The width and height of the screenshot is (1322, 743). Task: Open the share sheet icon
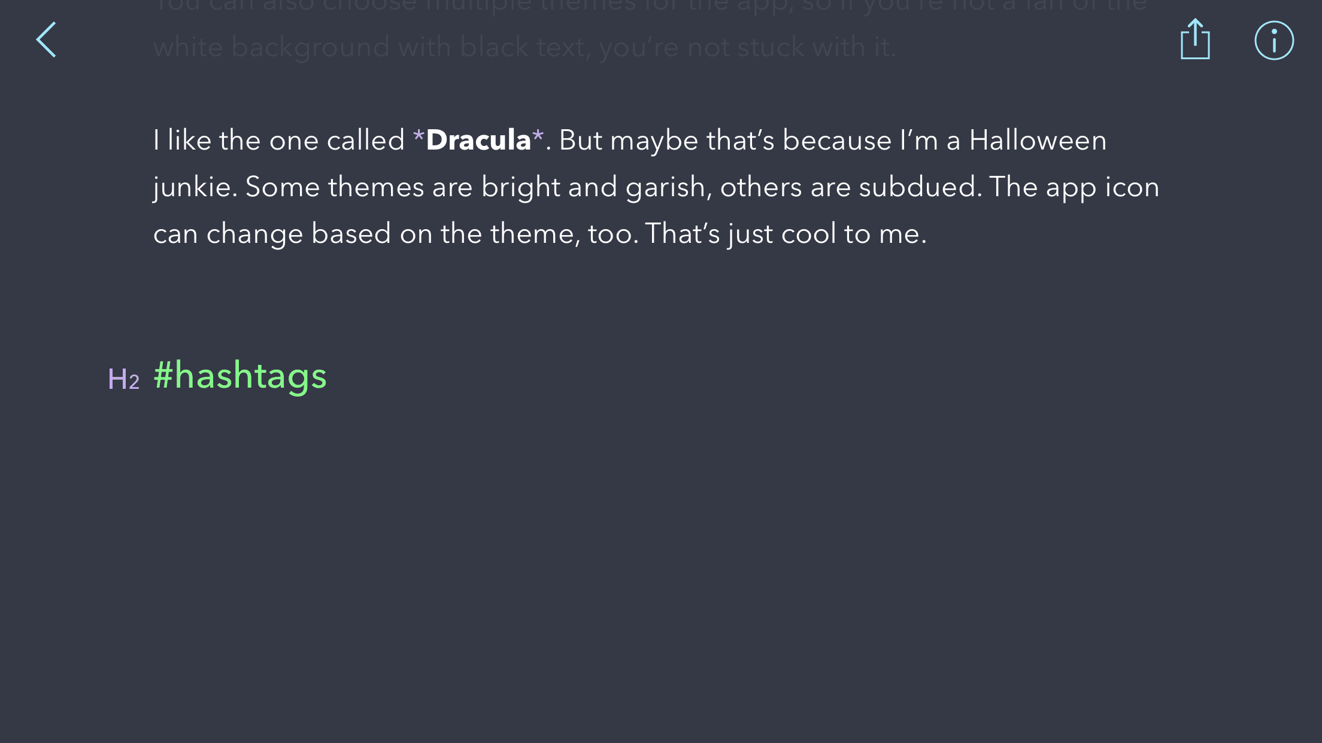[x=1195, y=40]
